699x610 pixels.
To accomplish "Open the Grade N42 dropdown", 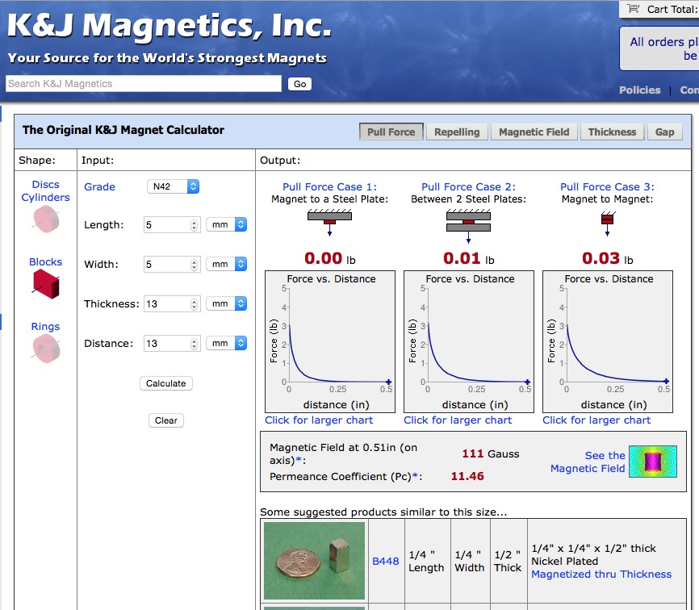I will (x=173, y=186).
